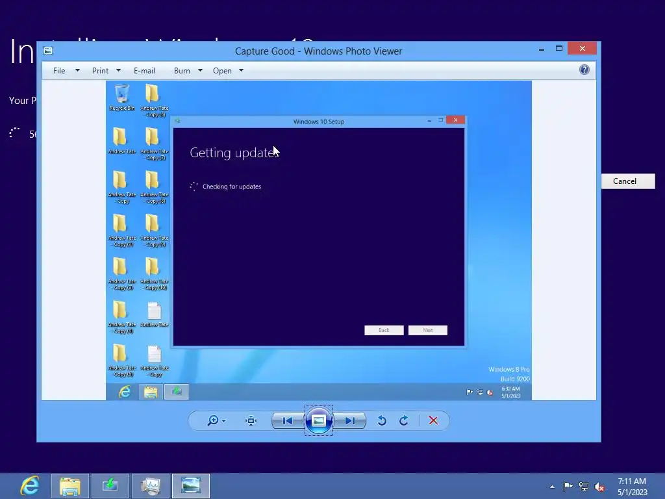
Task: Expand the Print dropdown arrow
Action: click(x=118, y=70)
